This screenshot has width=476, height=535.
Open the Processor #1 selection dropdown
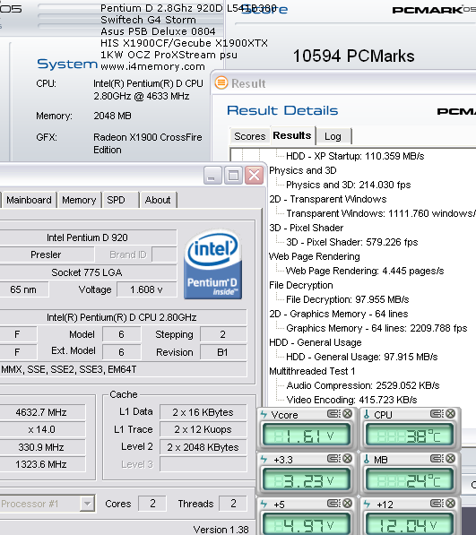[x=87, y=504]
